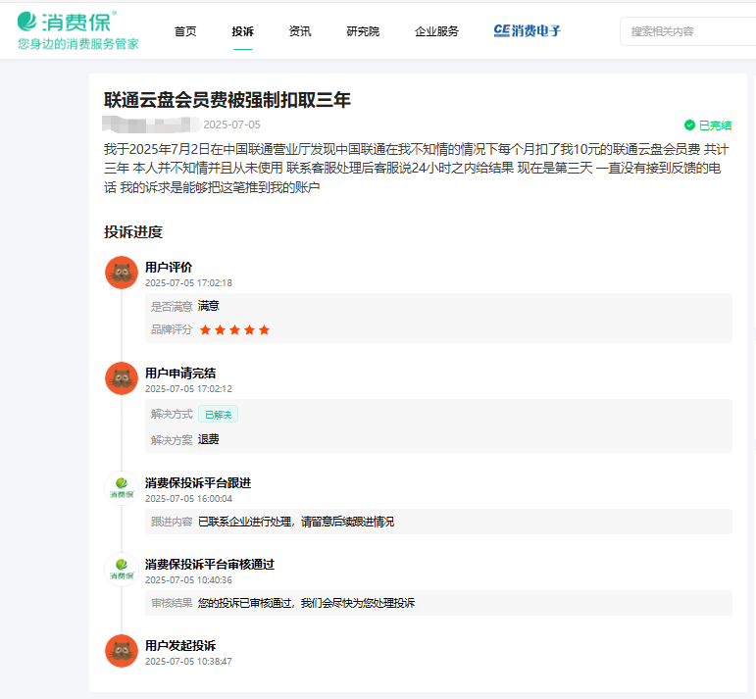Click the third star in 品牌评分
Image resolution: width=756 pixels, height=699 pixels.
234,329
